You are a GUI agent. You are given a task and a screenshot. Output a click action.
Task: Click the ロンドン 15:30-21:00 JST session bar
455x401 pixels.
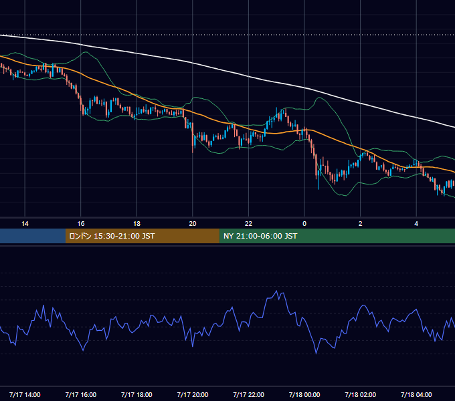coord(142,236)
